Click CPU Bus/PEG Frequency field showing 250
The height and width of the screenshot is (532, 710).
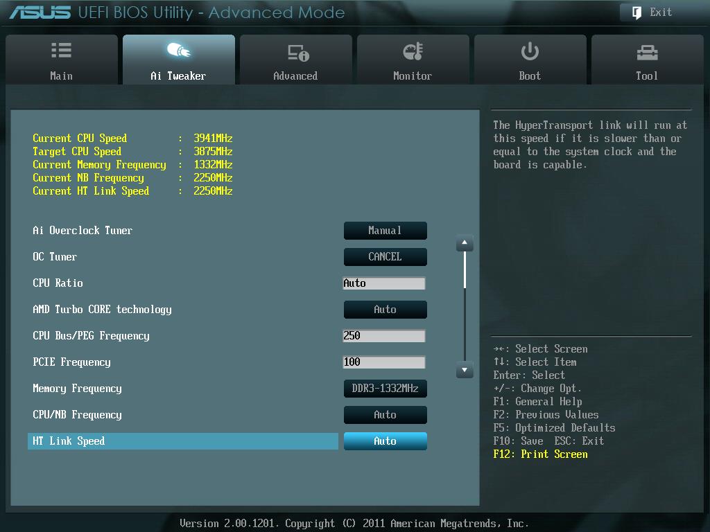click(x=384, y=336)
